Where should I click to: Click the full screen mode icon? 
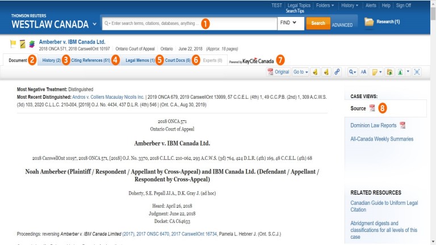[417, 72]
